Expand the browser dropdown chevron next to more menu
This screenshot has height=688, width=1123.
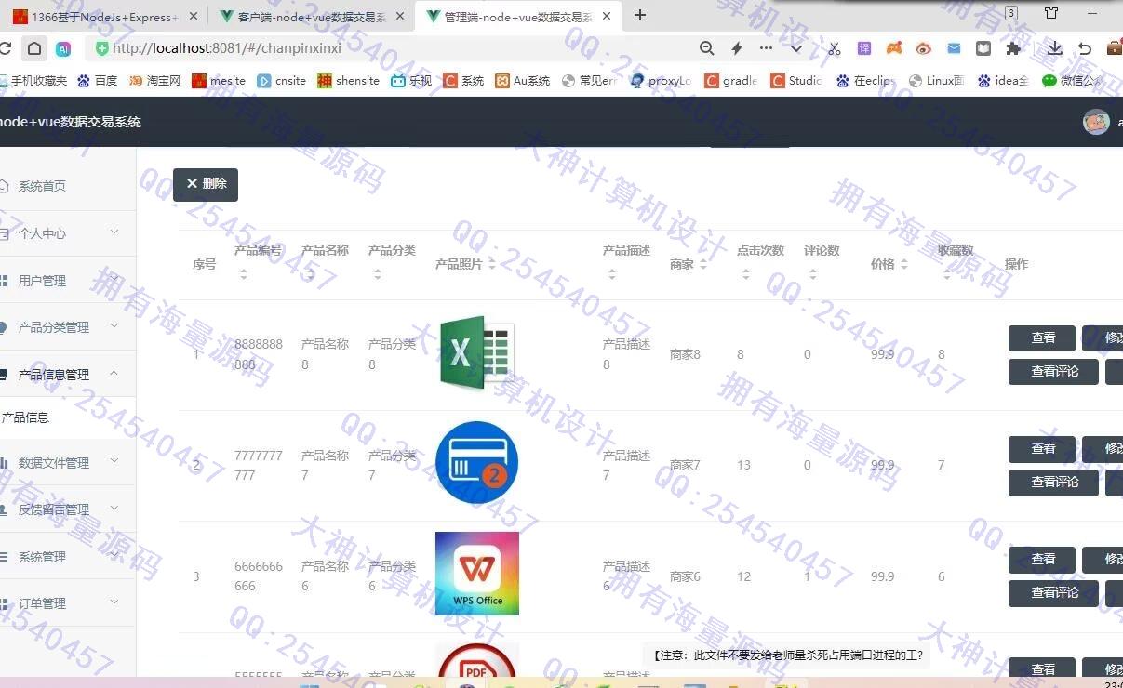click(x=796, y=48)
